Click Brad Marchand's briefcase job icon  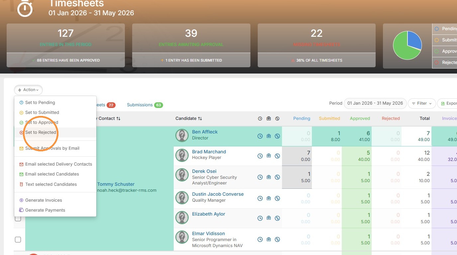[x=269, y=156]
